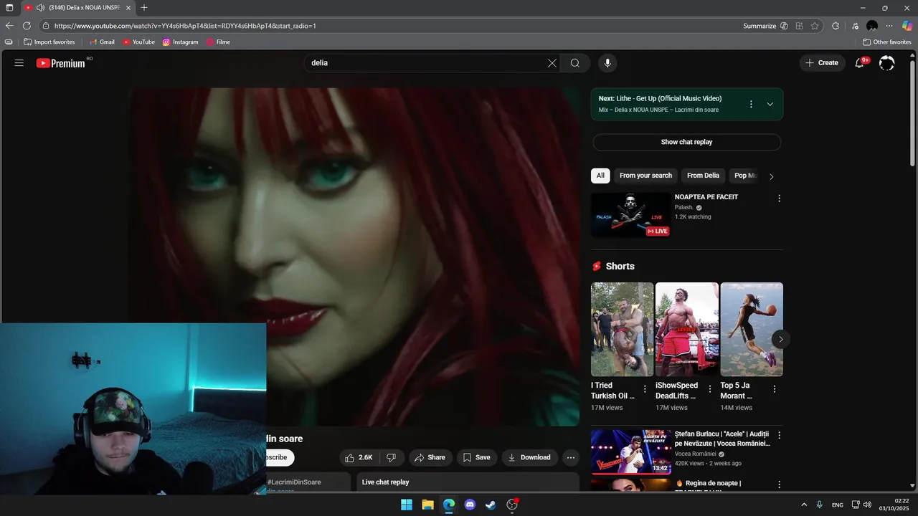Like the video (2.6K)
This screenshot has height=516, width=918.
click(x=359, y=457)
